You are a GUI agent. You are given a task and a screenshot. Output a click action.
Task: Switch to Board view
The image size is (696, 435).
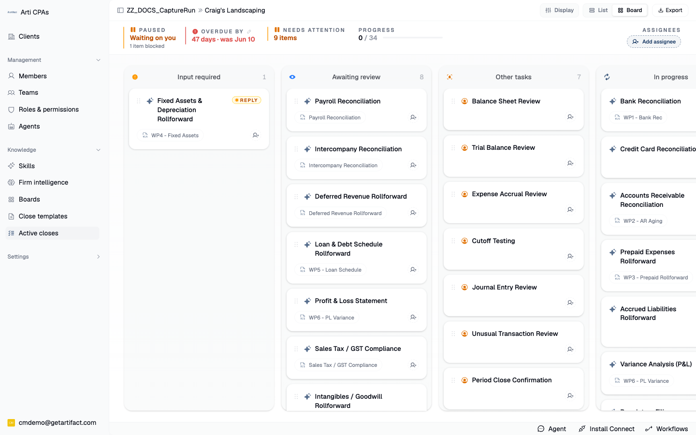click(x=630, y=10)
